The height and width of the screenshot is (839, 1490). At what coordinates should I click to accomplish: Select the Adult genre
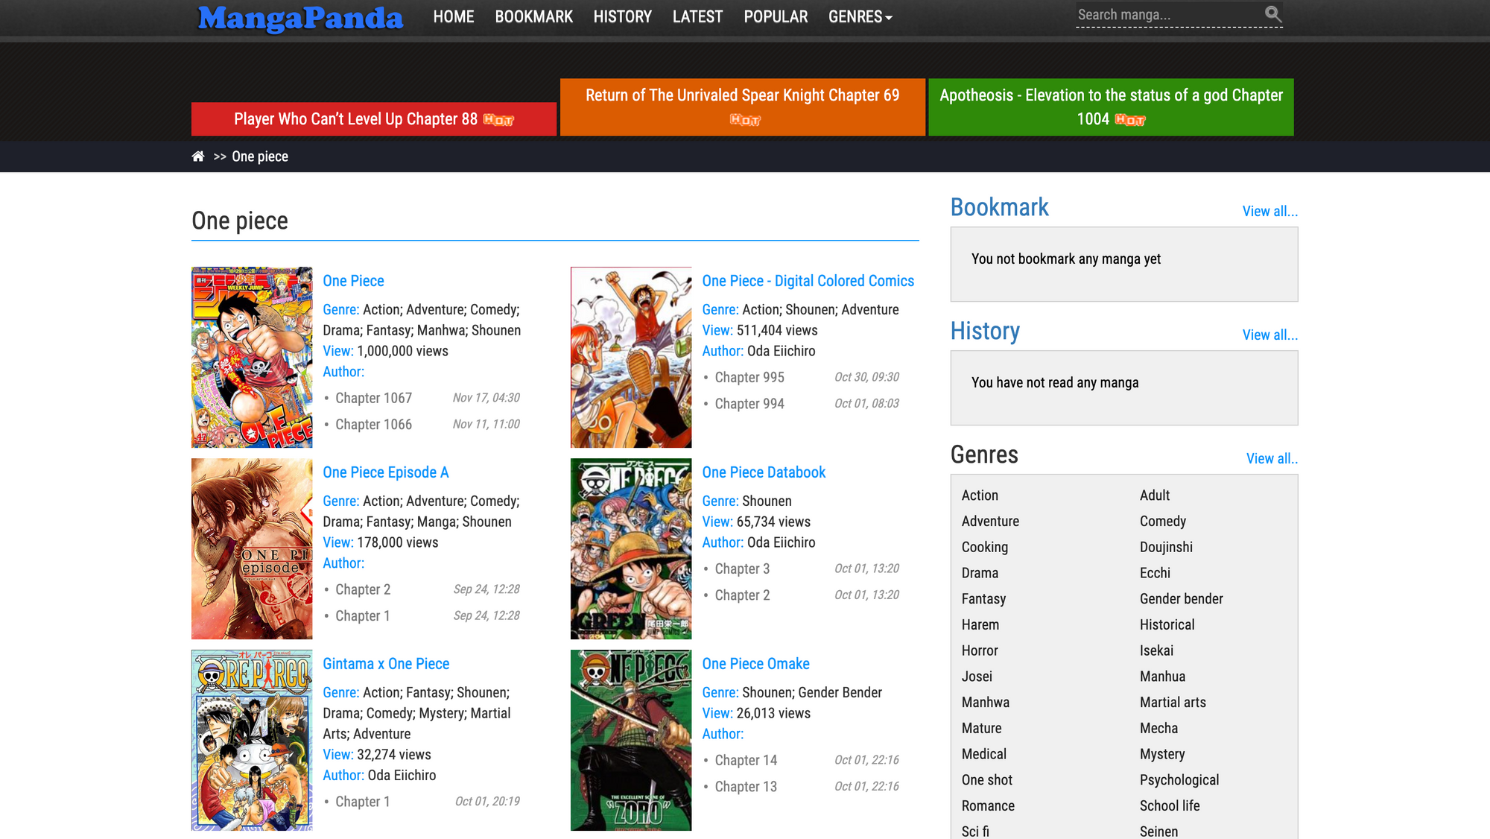[x=1155, y=495]
